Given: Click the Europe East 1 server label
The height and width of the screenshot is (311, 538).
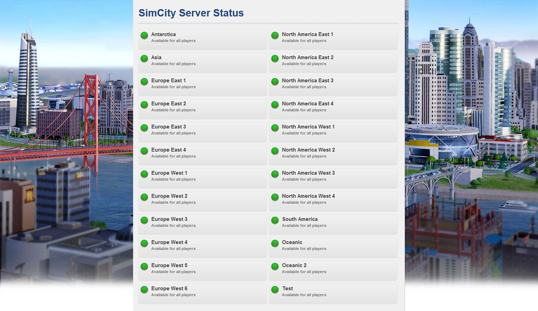Looking at the screenshot, I should (169, 81).
